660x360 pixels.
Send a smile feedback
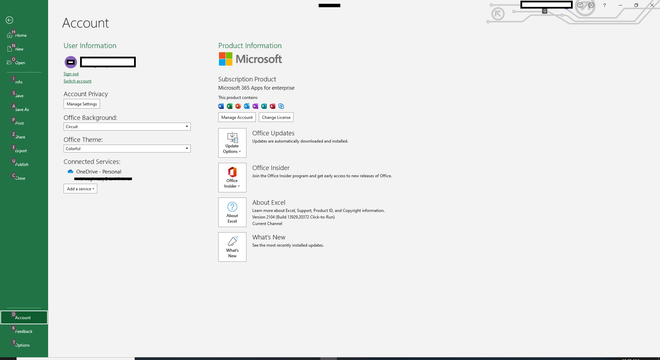[x=580, y=5]
